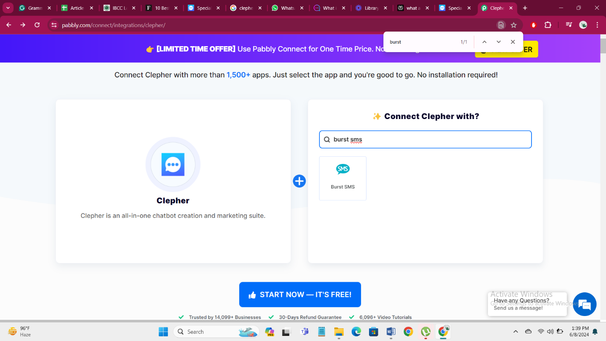The height and width of the screenshot is (341, 606).
Task: Open the Windows Start menu
Action: [163, 332]
